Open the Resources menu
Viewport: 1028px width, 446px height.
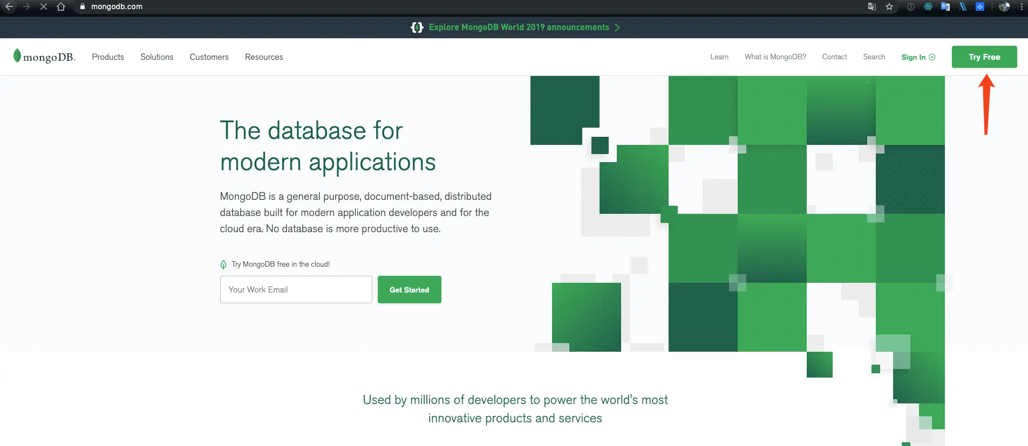pyautogui.click(x=264, y=57)
